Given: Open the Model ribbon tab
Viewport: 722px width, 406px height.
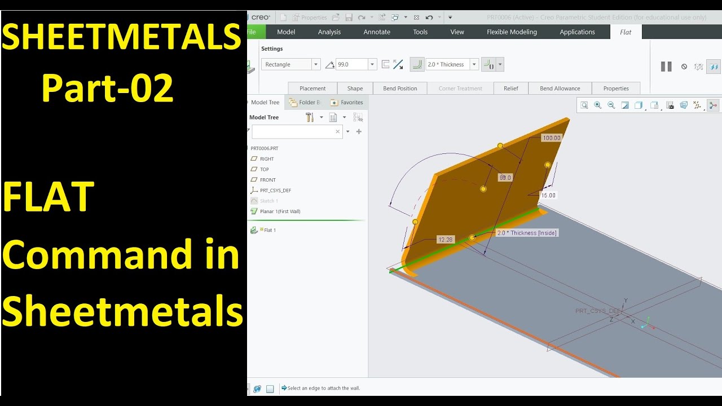Looking at the screenshot, I should pos(286,32).
